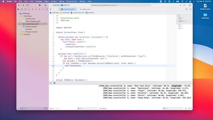Click line 22 self.locations in editor
213x120 pixels.
[73, 66]
